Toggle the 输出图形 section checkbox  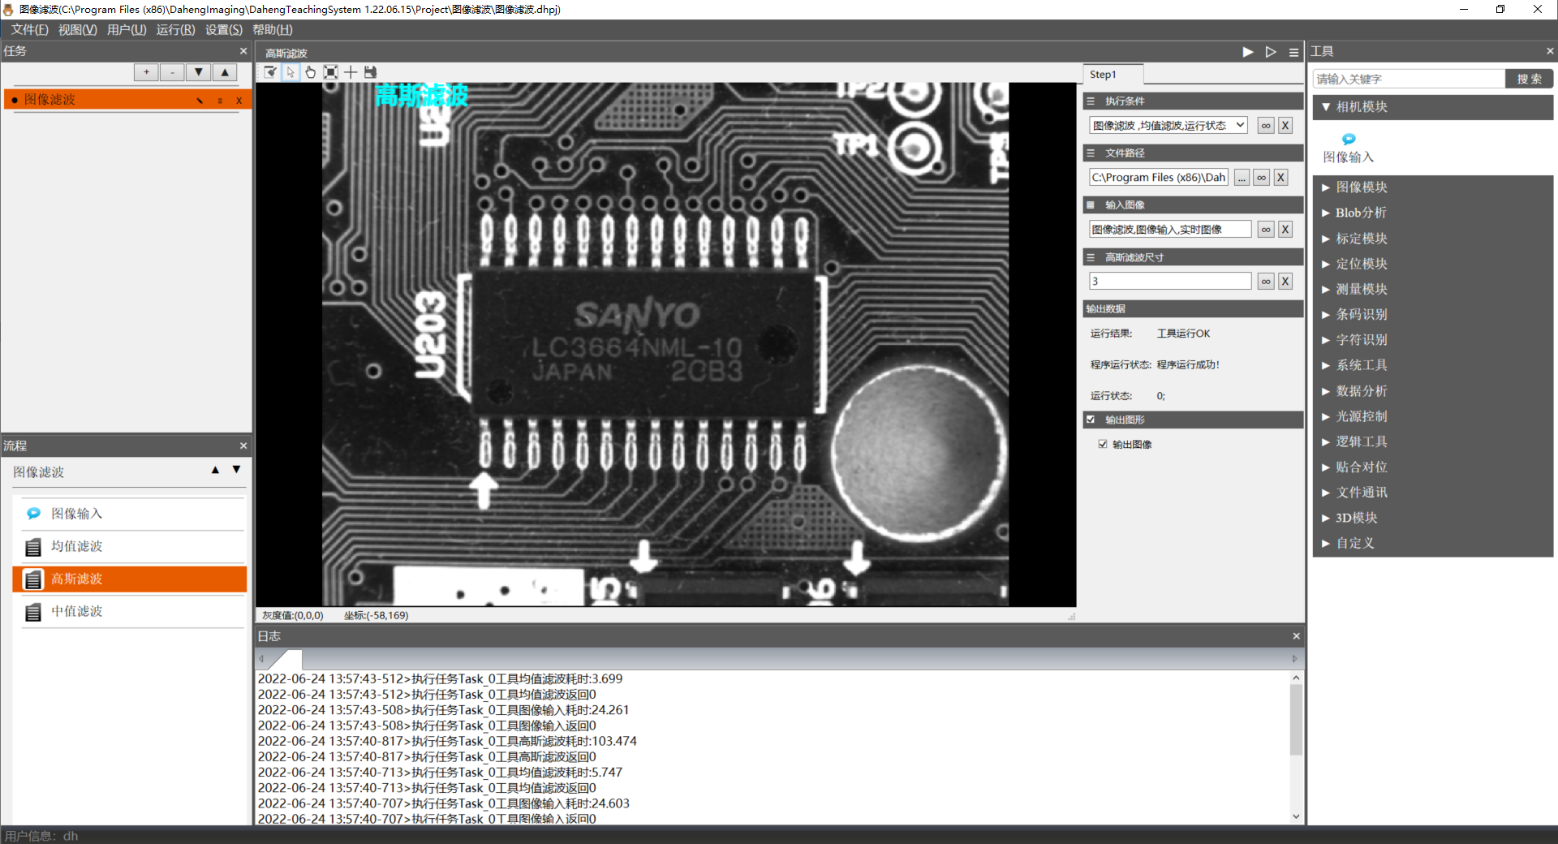(1091, 420)
